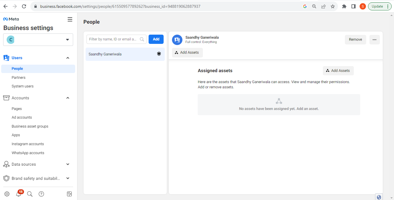This screenshot has height=200, width=394.
Task: Share this page from address bar
Action: tap(323, 6)
